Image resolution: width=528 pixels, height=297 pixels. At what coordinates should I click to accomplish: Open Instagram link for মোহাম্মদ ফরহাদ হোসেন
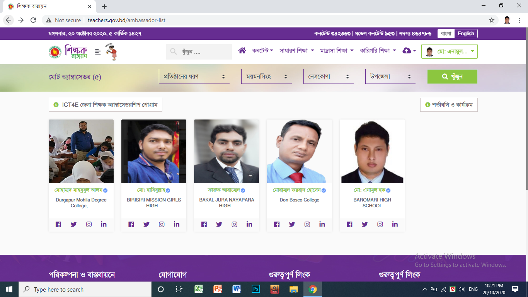(307, 224)
